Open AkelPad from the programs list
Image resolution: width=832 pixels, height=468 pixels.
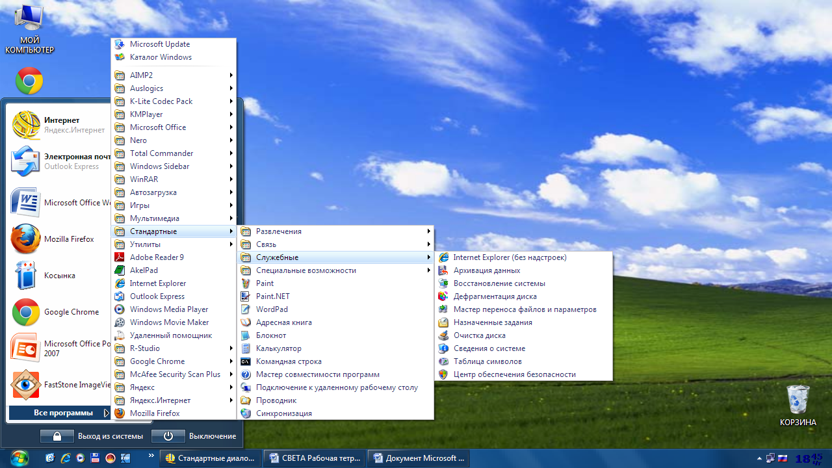point(174,270)
